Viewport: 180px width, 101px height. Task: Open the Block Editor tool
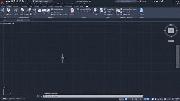(x=34, y=12)
